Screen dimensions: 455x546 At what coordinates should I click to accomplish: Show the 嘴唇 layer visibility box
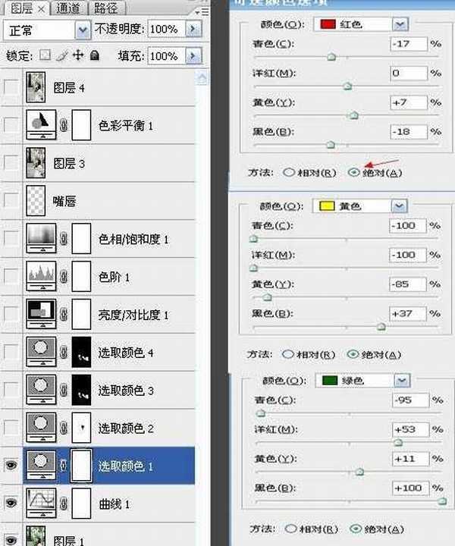[x=11, y=200]
